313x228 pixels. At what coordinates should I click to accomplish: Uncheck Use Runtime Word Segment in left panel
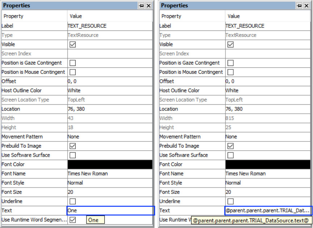(x=73, y=220)
